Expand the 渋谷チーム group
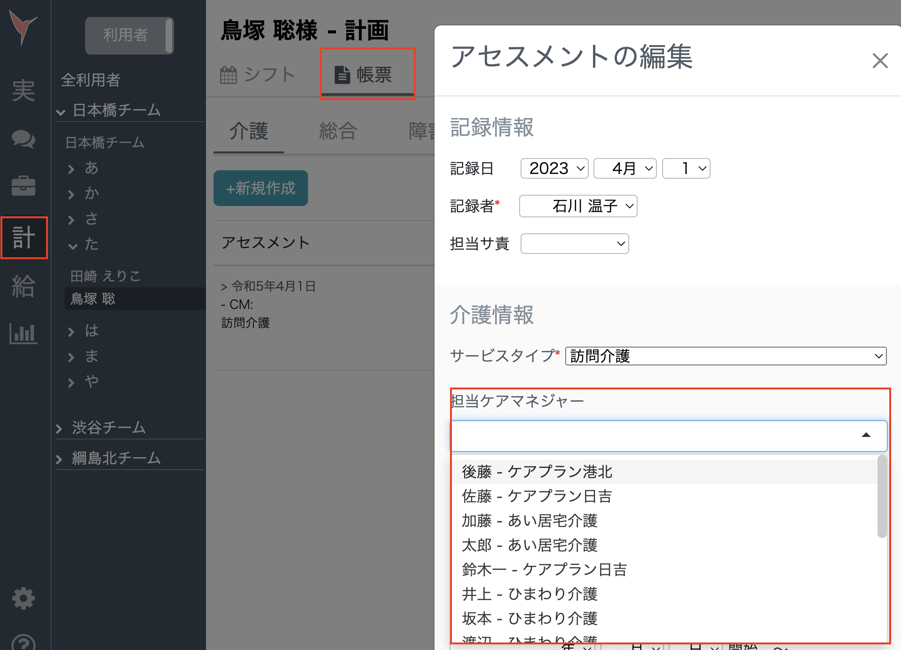The image size is (901, 650). tap(108, 428)
